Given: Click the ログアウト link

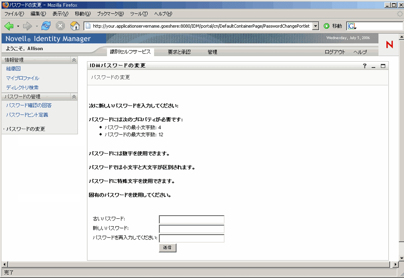Looking at the screenshot, I should [335, 52].
